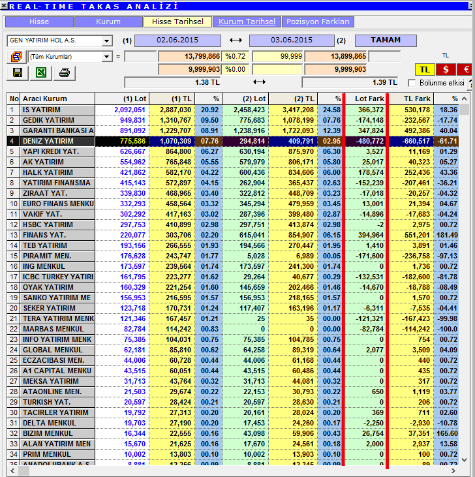
Task: Switch to the Hisse tab
Action: 39,22
